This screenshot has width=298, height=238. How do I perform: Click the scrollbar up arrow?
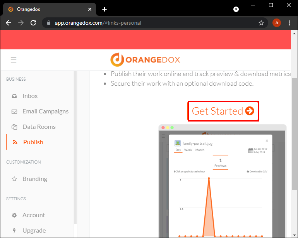pyautogui.click(x=294, y=34)
